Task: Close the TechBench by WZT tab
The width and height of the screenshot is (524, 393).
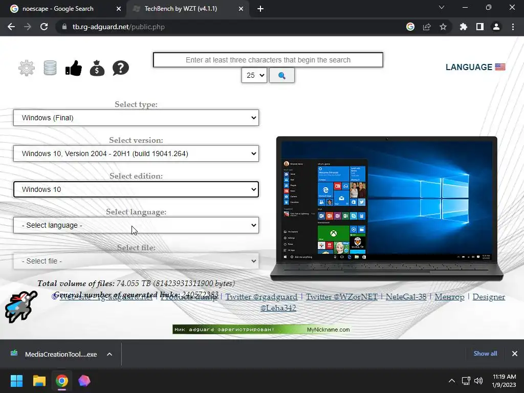Action: [241, 9]
